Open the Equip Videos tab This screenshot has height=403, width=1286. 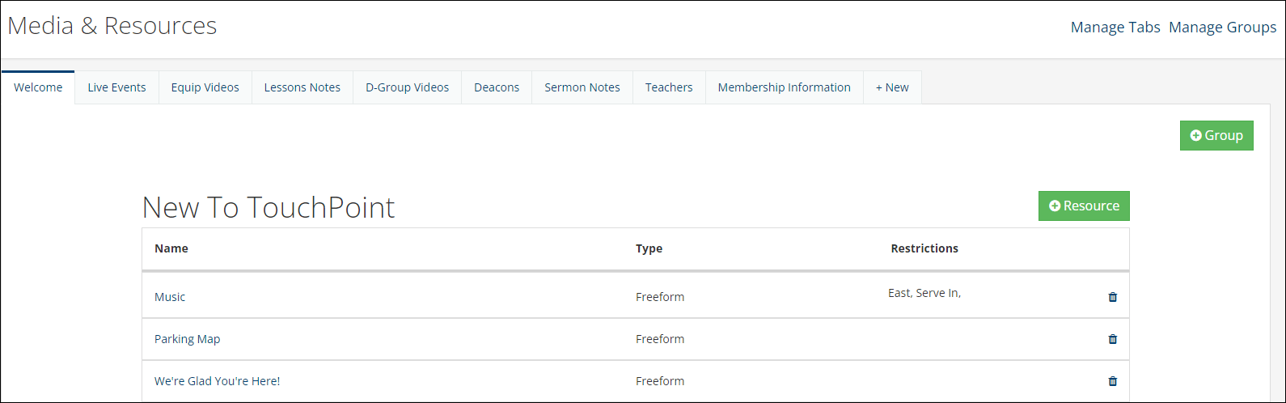[205, 87]
